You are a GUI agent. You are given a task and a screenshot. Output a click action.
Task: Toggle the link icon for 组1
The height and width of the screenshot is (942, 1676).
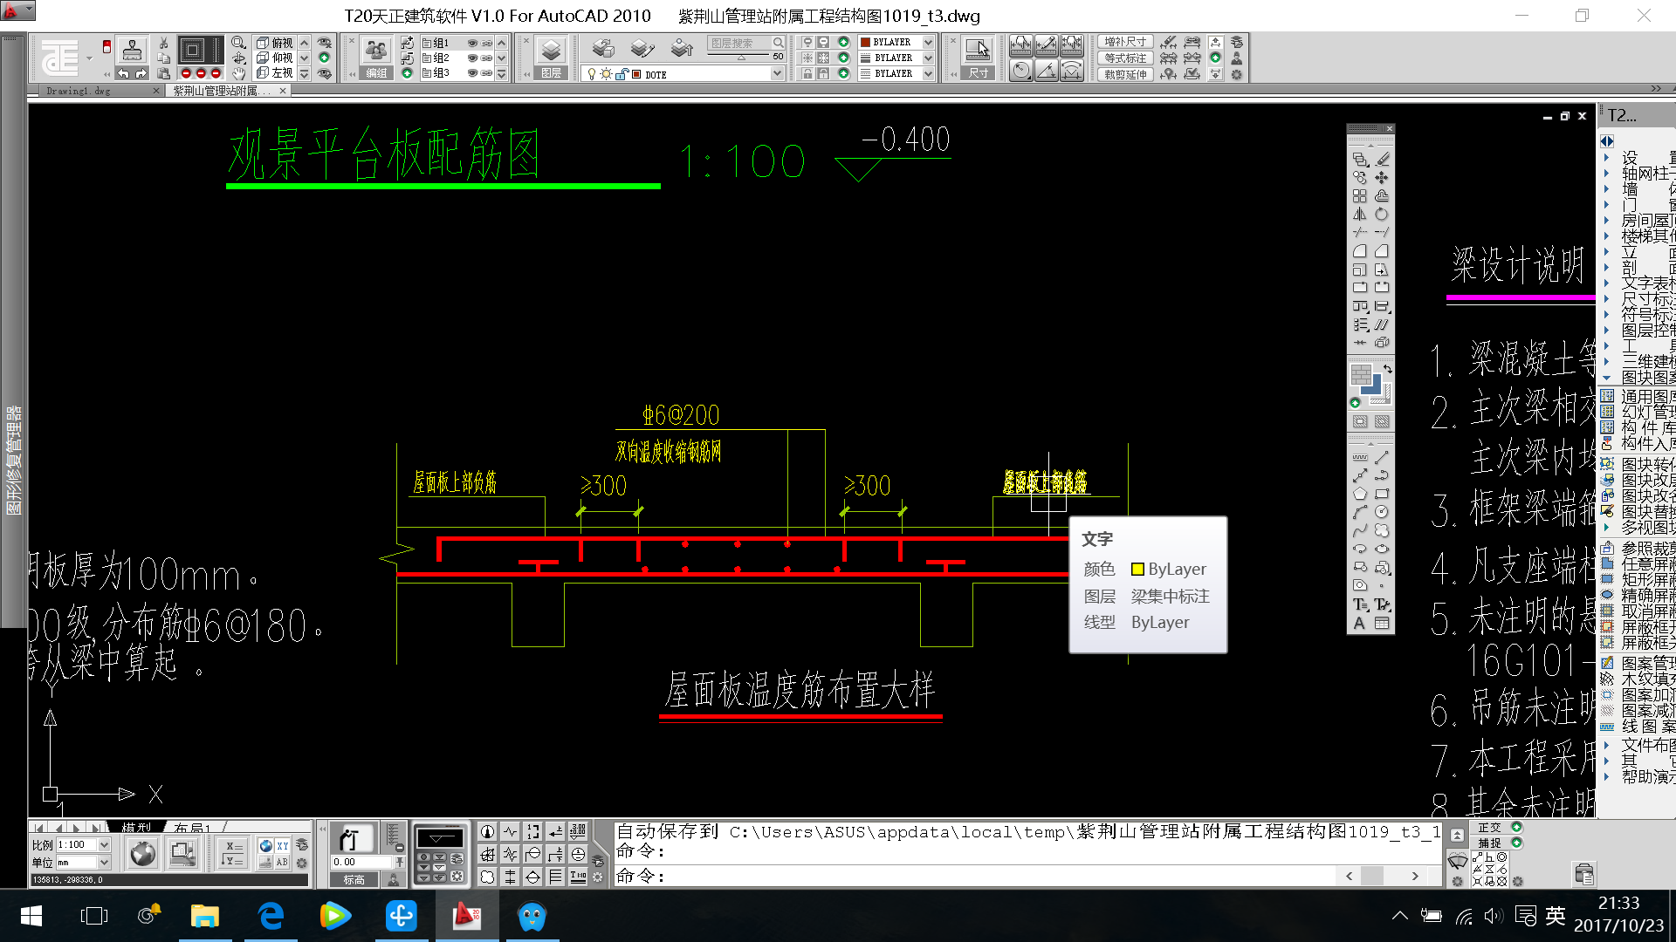click(x=487, y=43)
